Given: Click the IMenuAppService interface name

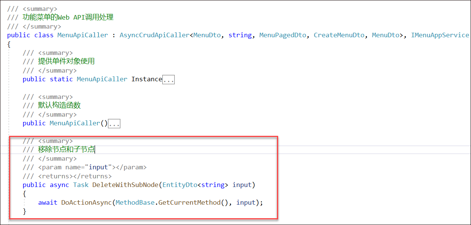Looking at the screenshot, I should (440, 35).
